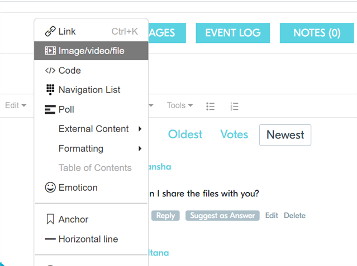Click the Link chain icon
Viewport: 357px width, 266px height.
coord(50,32)
